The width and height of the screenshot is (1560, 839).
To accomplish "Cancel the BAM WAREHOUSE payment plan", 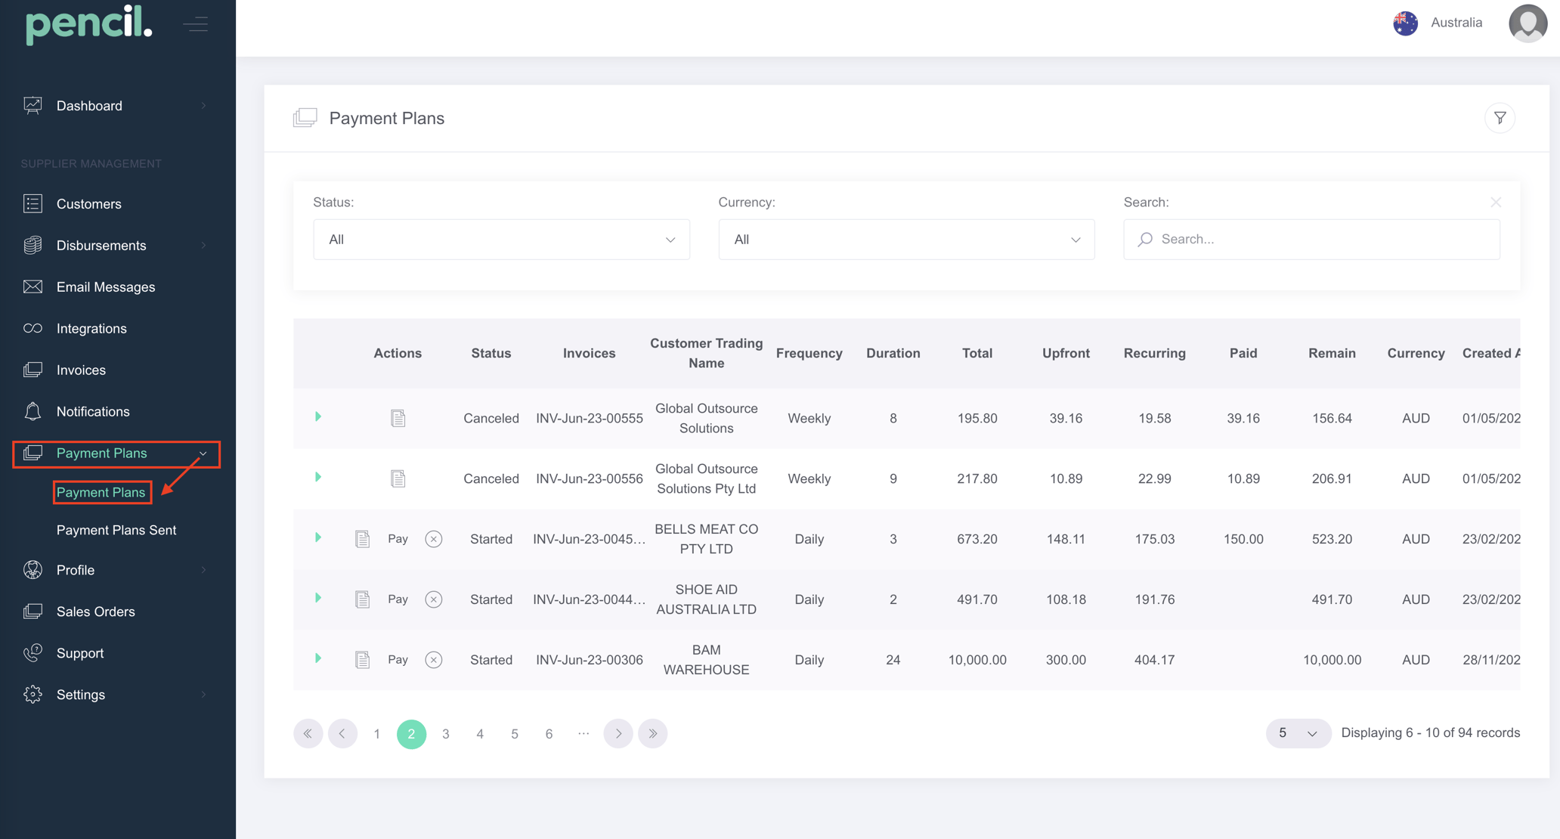I will click(433, 660).
